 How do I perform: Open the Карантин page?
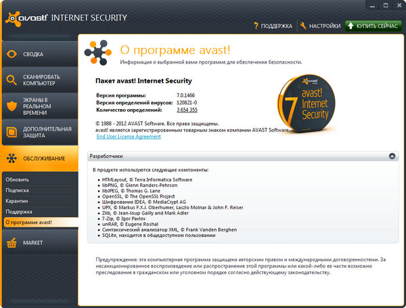coord(18,201)
